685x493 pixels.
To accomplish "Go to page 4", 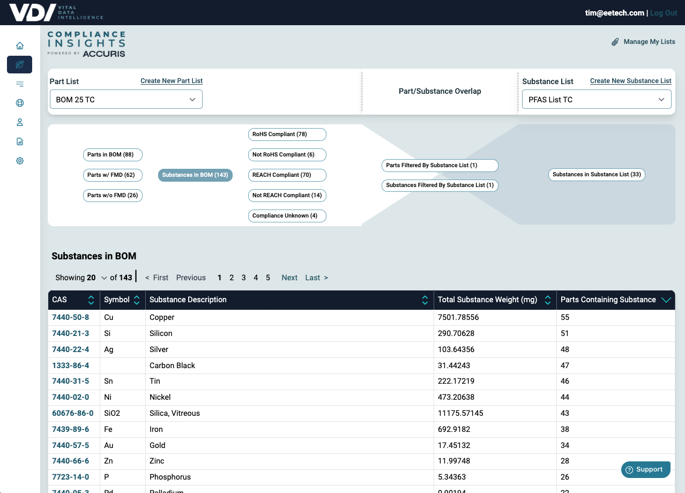I will pos(256,278).
